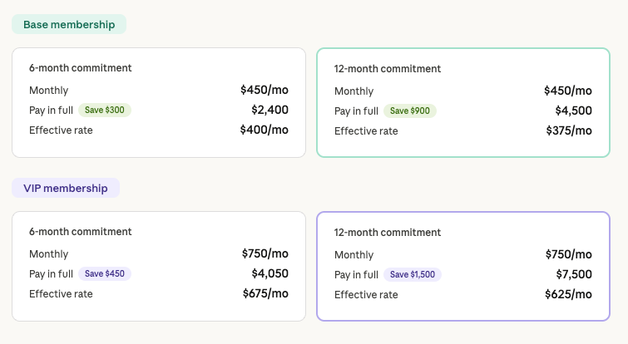Image resolution: width=628 pixels, height=344 pixels.
Task: Click the $400/mo effective rate
Action: (x=264, y=130)
